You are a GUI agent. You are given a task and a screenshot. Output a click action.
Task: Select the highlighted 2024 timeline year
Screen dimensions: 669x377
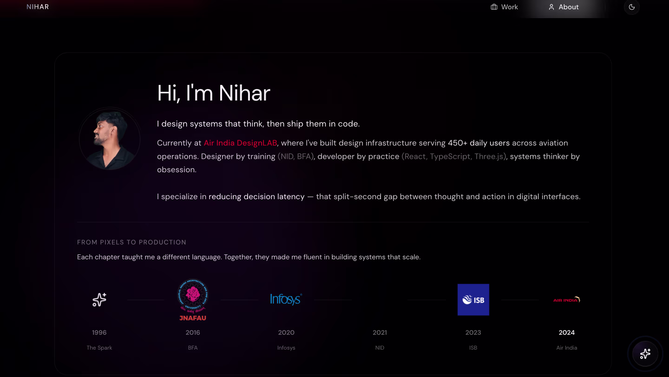coord(566,332)
